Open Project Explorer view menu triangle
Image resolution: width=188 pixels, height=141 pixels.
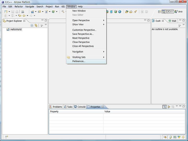46,25
